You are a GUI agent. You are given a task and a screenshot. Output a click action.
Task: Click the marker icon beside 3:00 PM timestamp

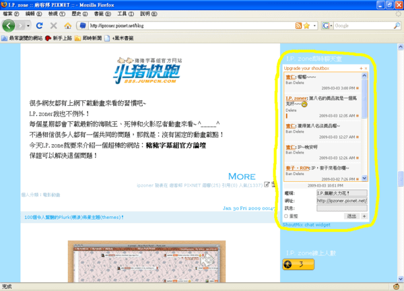pyautogui.click(x=358, y=88)
